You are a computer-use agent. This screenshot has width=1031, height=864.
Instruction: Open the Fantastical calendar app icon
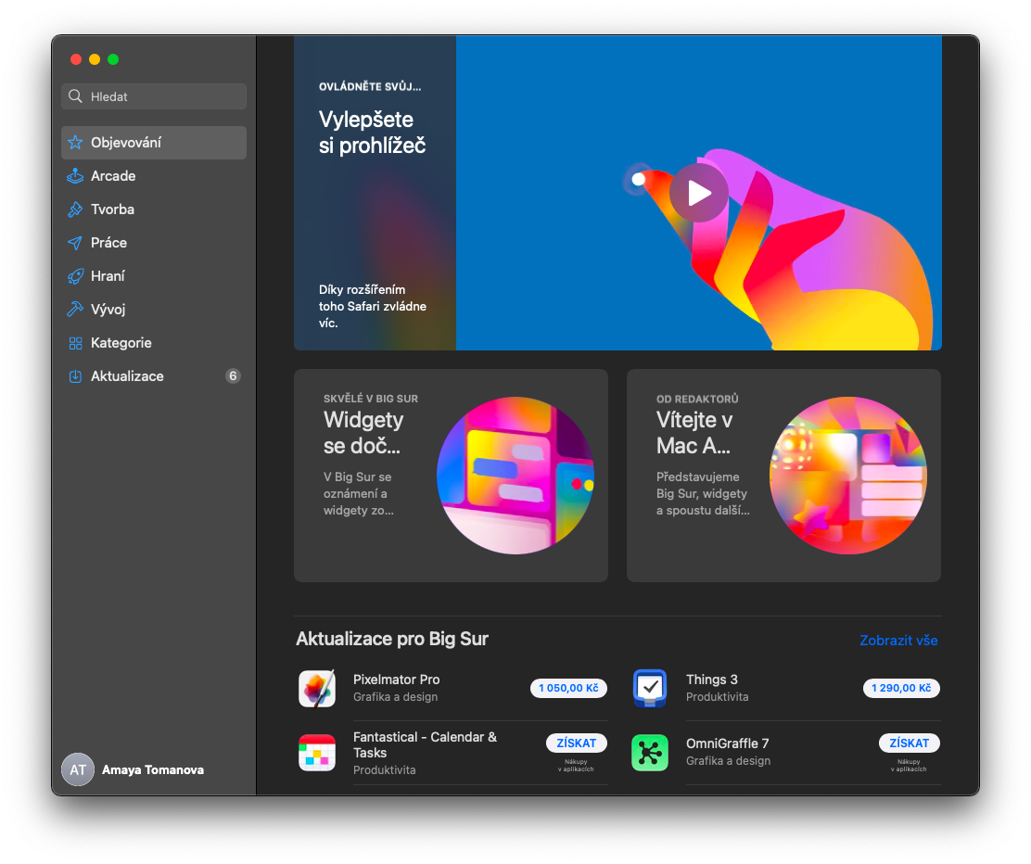point(317,752)
